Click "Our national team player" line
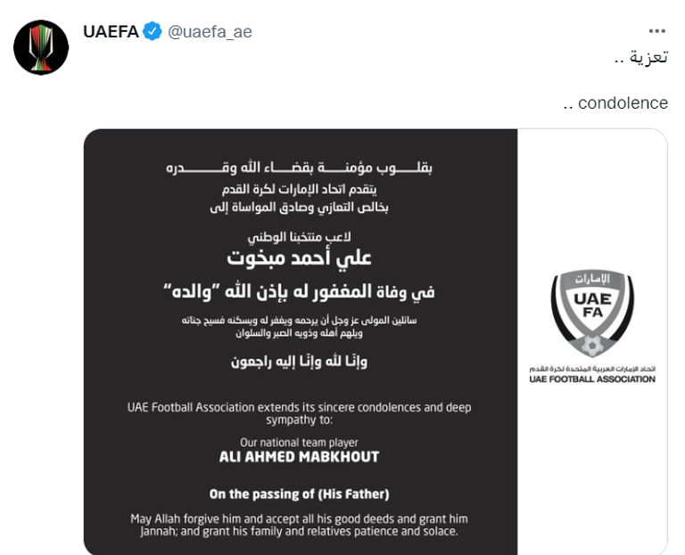685x555 pixels. click(x=299, y=441)
